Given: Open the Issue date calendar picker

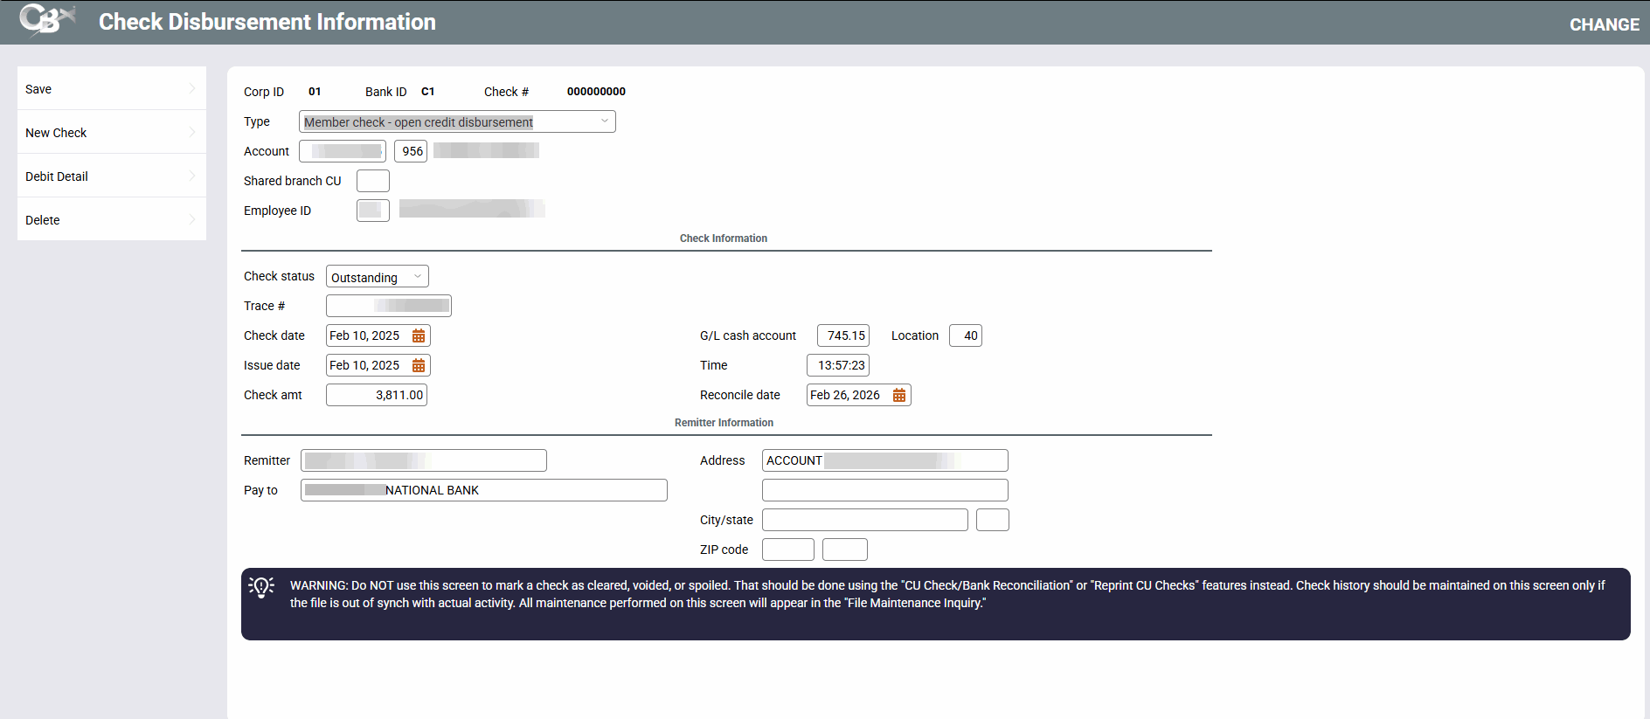Looking at the screenshot, I should pos(419,366).
